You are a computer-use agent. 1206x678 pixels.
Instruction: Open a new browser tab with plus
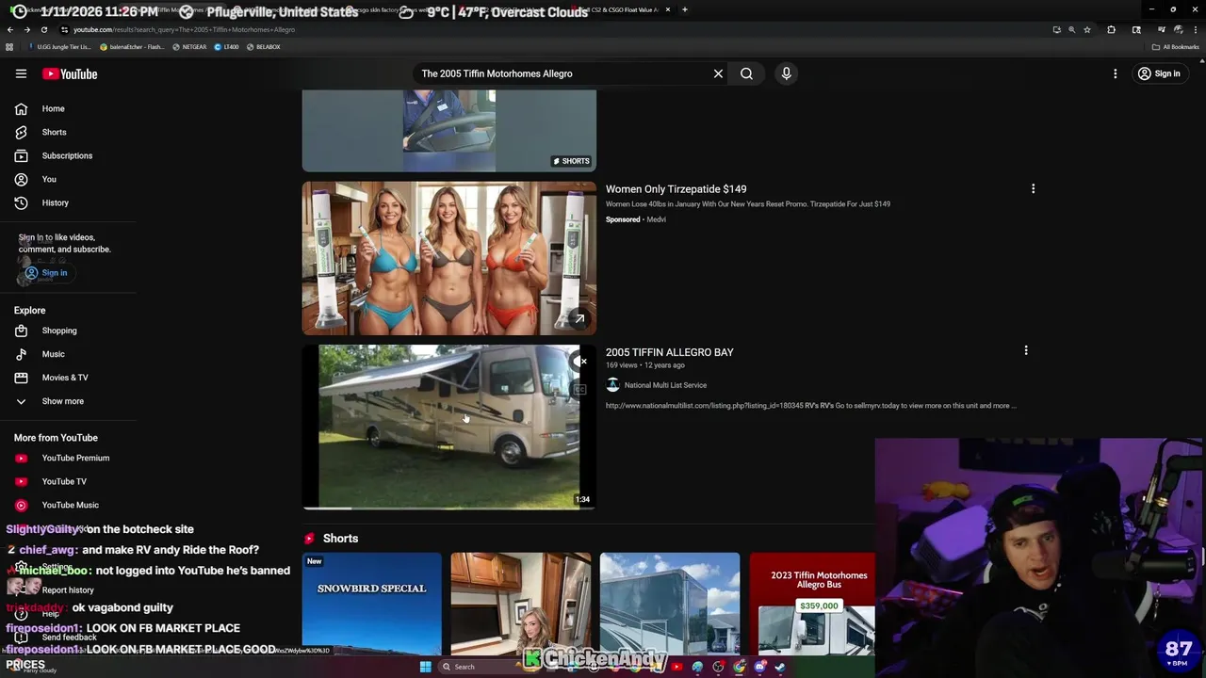pos(685,9)
